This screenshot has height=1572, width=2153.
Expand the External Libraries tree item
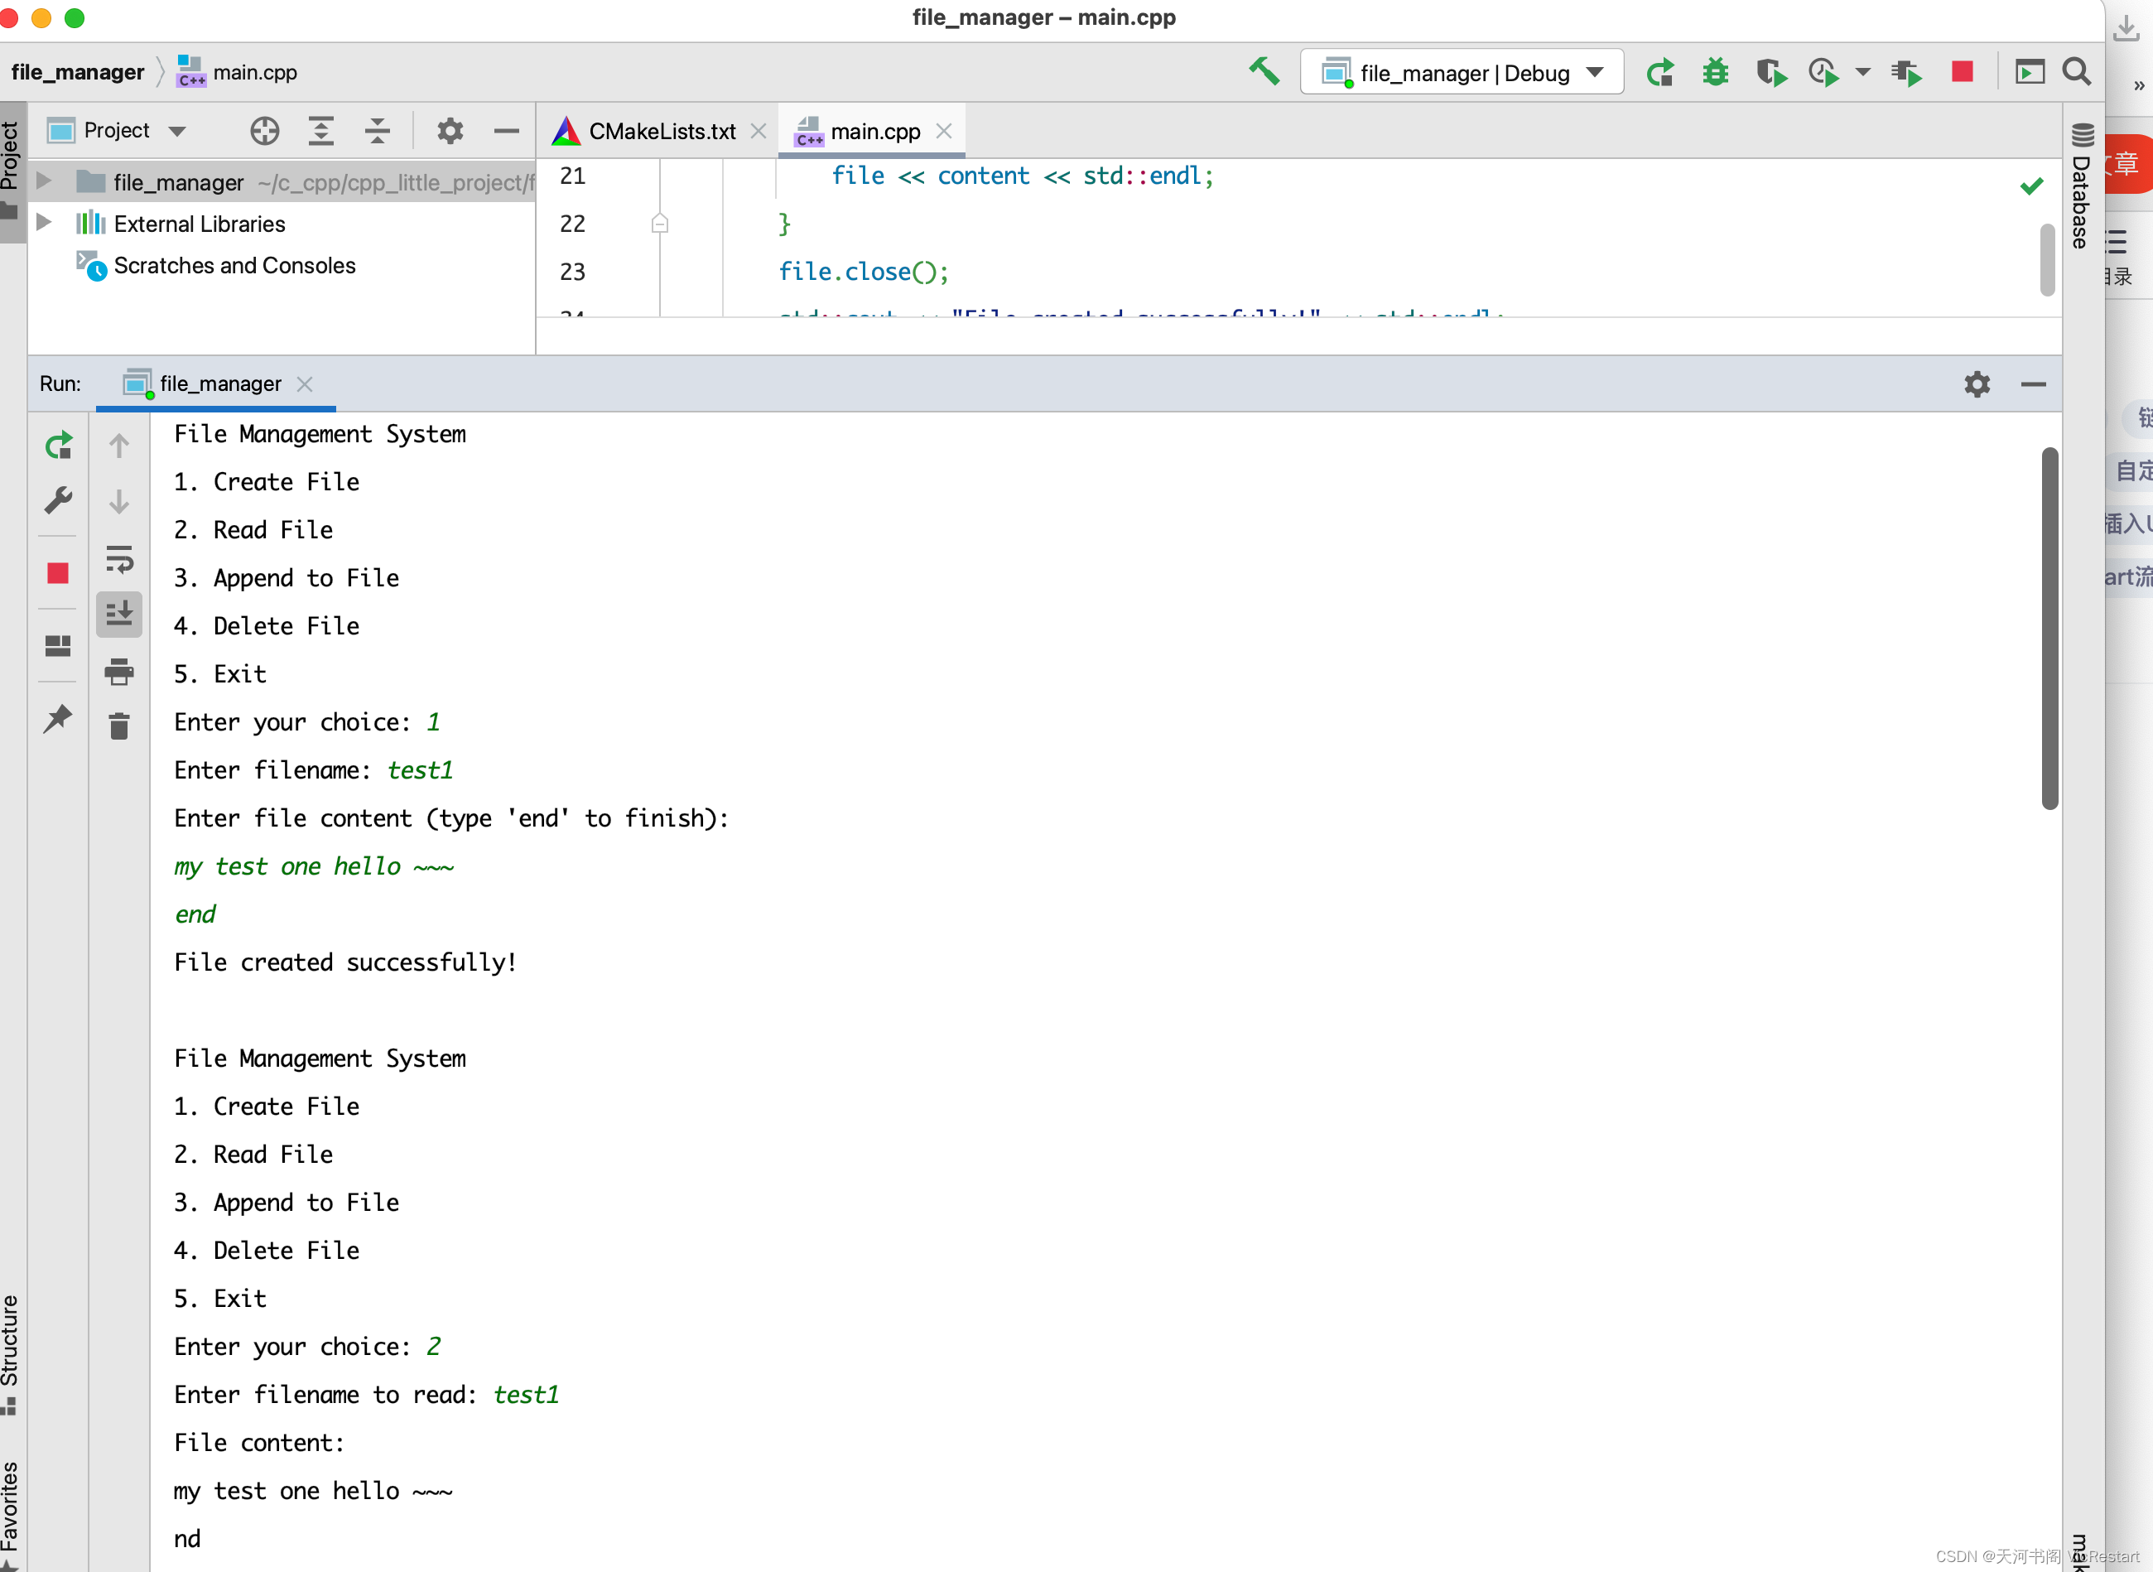point(51,221)
